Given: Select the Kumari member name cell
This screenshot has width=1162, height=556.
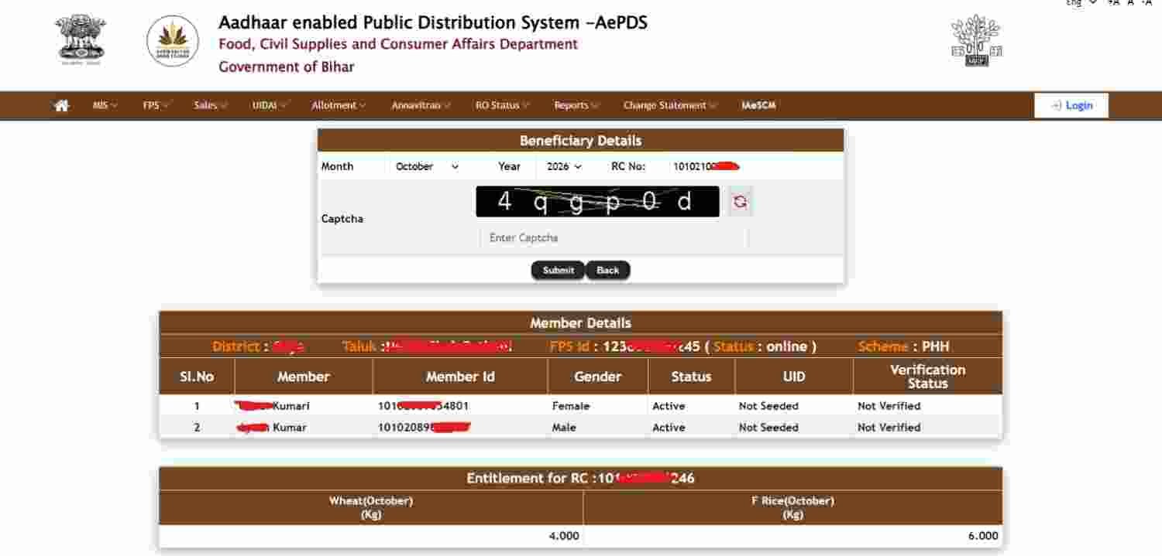Looking at the screenshot, I should point(304,406).
